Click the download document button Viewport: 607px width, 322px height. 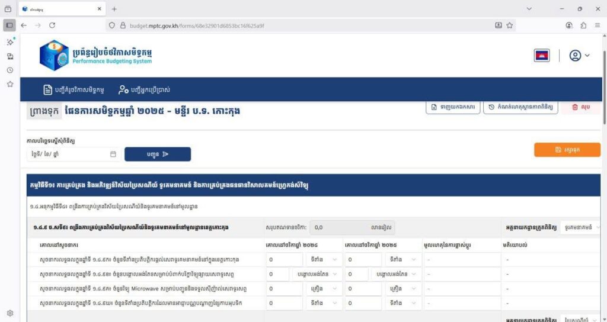(x=452, y=107)
